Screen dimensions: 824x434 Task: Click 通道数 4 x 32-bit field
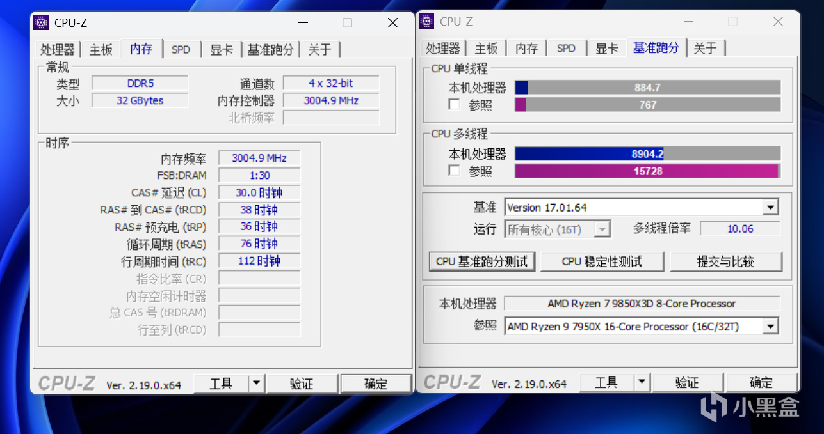(331, 83)
